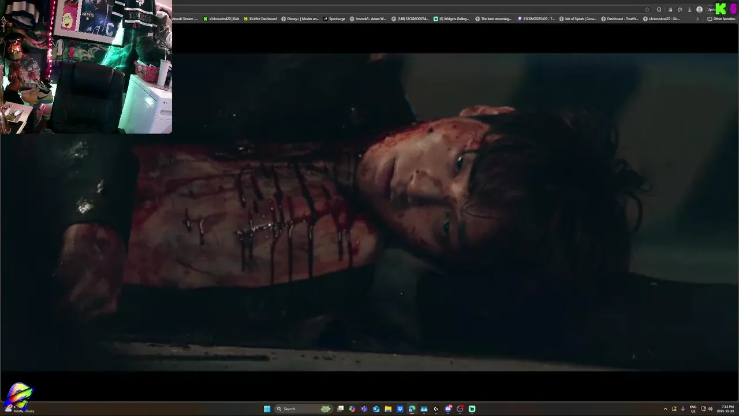Open the Isle of Siptah bookmark
The width and height of the screenshot is (739, 416).
coord(578,18)
